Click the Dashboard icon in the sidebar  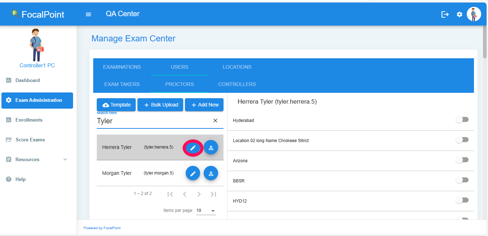[x=8, y=80]
